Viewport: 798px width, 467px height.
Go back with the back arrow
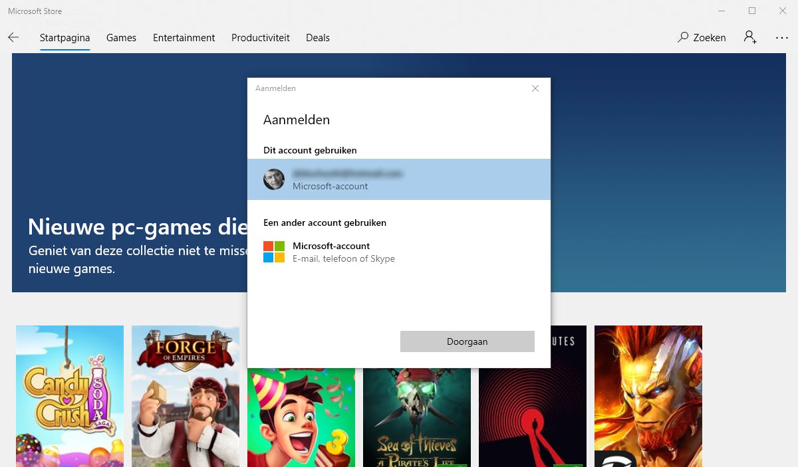13,38
